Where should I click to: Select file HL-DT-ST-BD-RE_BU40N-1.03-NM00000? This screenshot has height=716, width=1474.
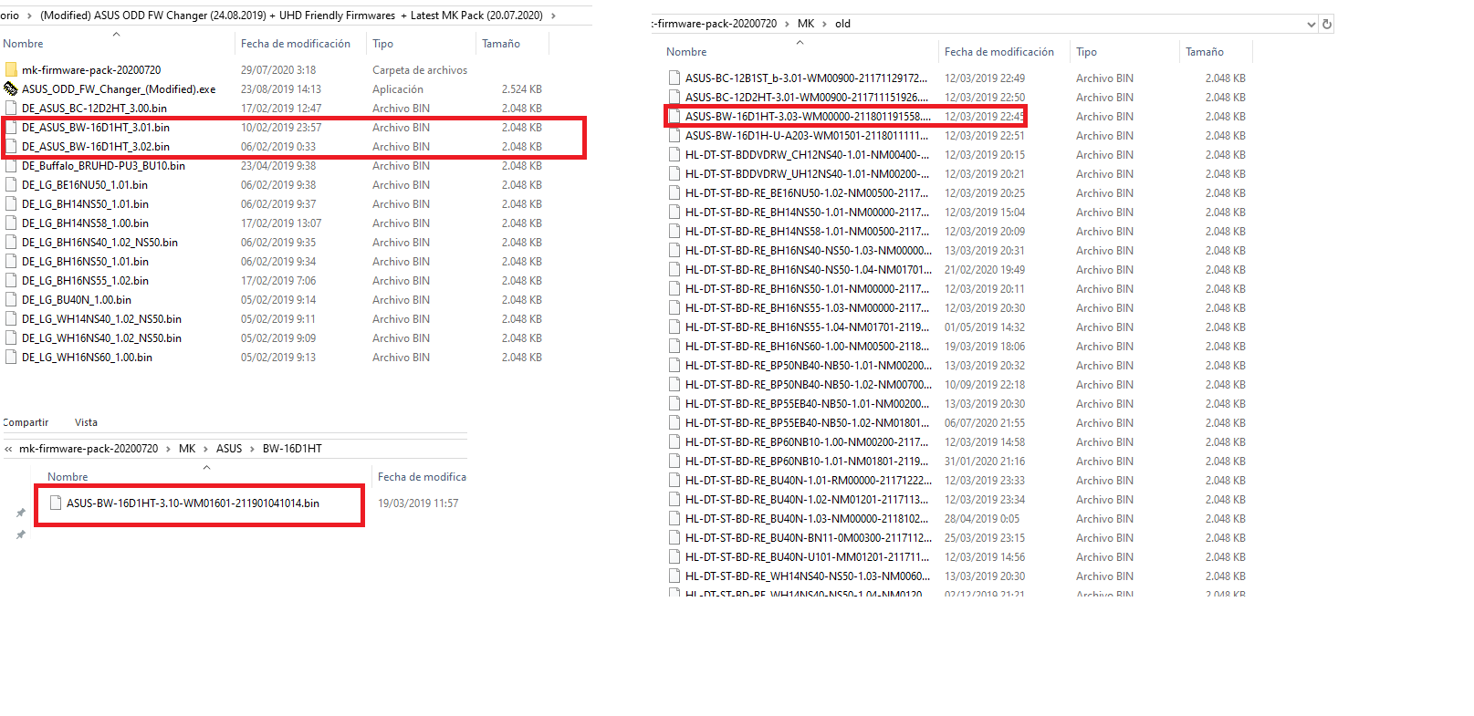pos(807,518)
